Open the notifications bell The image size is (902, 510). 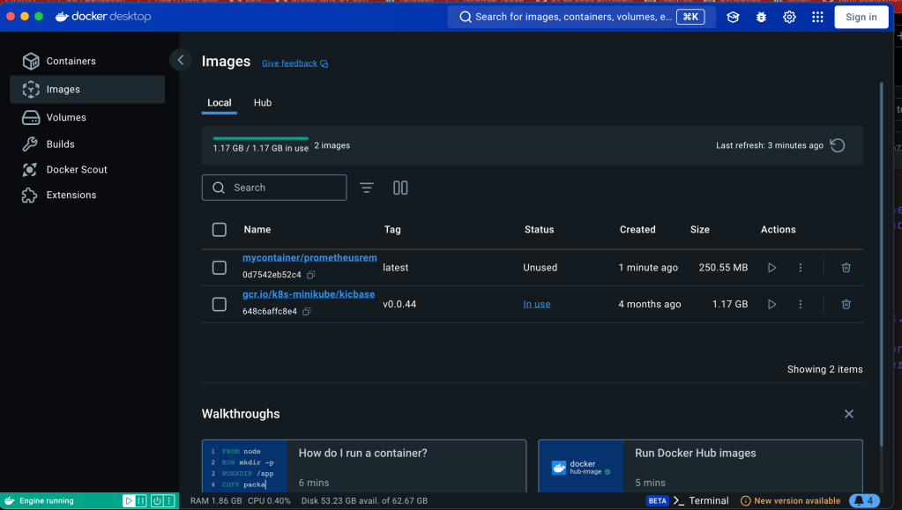pyautogui.click(x=865, y=501)
